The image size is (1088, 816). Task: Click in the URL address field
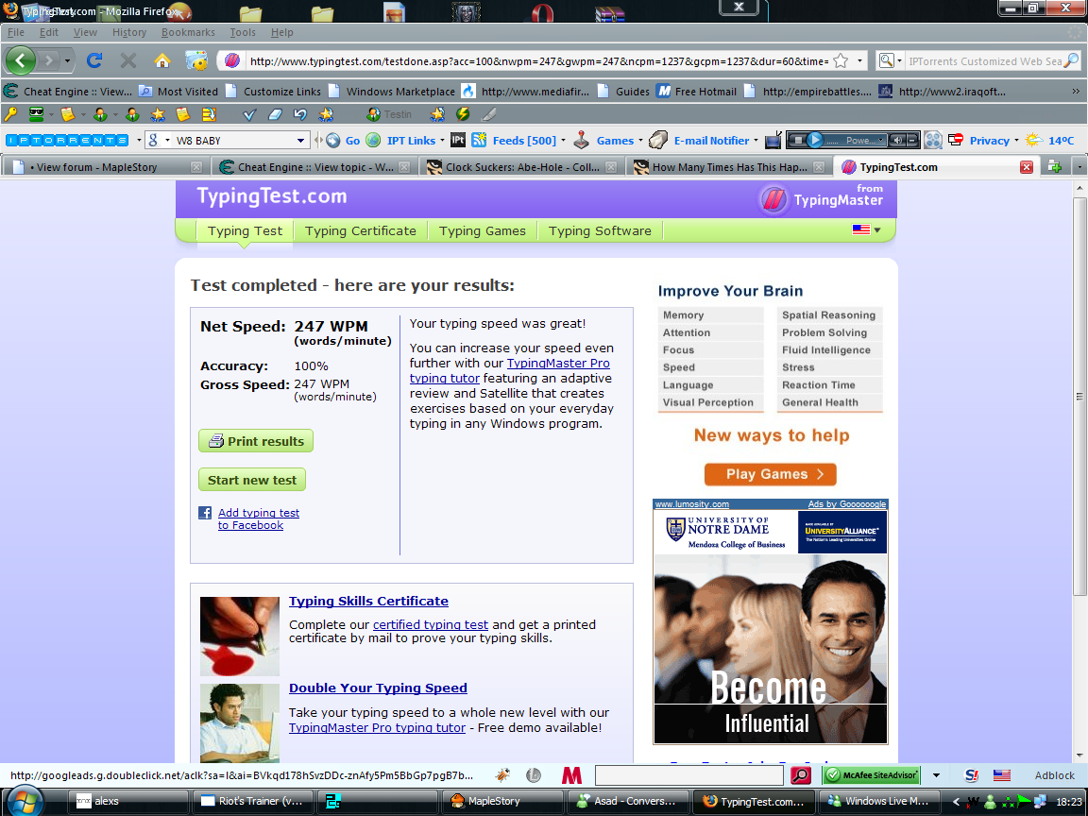point(537,61)
